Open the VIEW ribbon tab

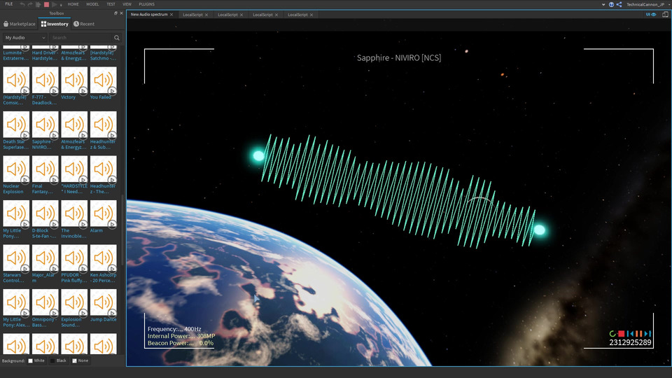127,4
